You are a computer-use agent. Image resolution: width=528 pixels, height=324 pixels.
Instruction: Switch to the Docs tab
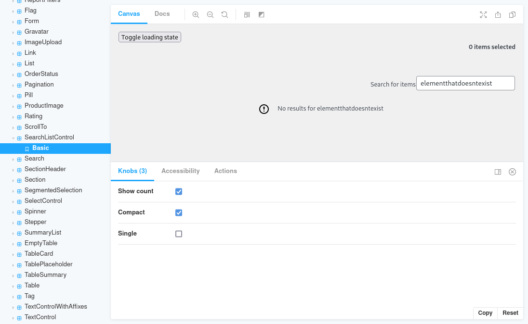162,14
